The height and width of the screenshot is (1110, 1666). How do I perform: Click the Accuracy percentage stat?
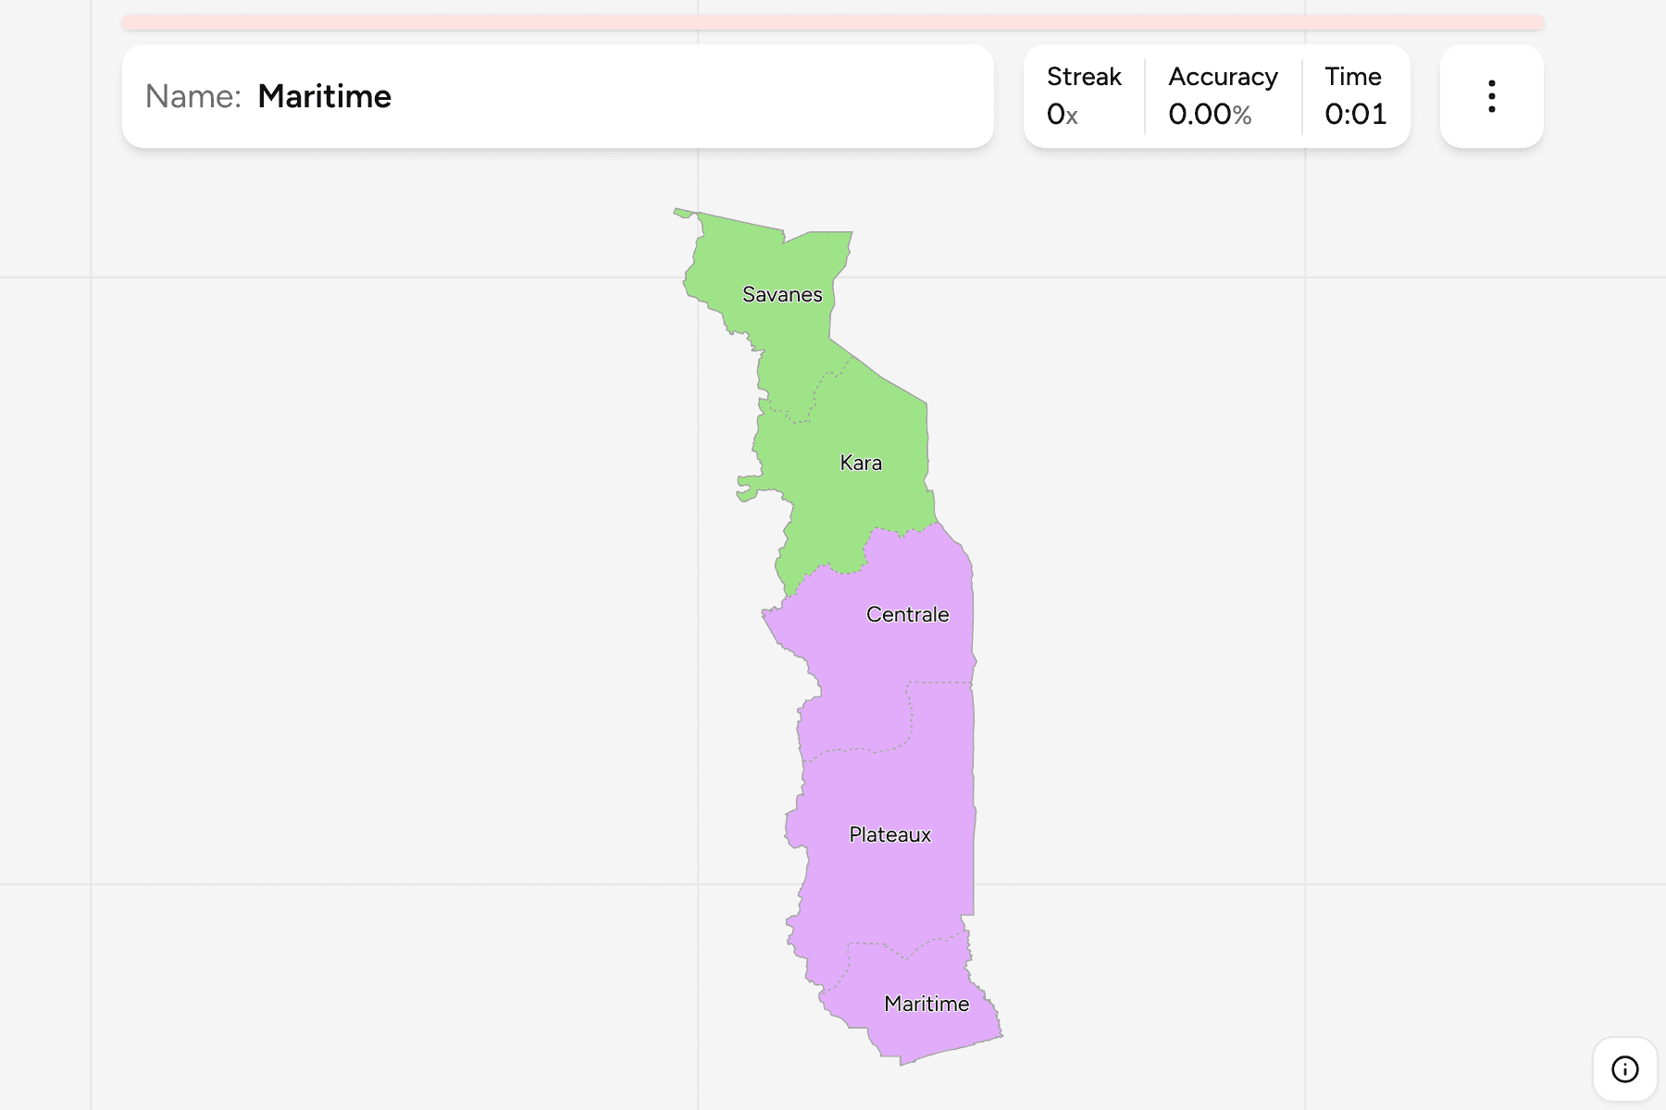click(1223, 96)
